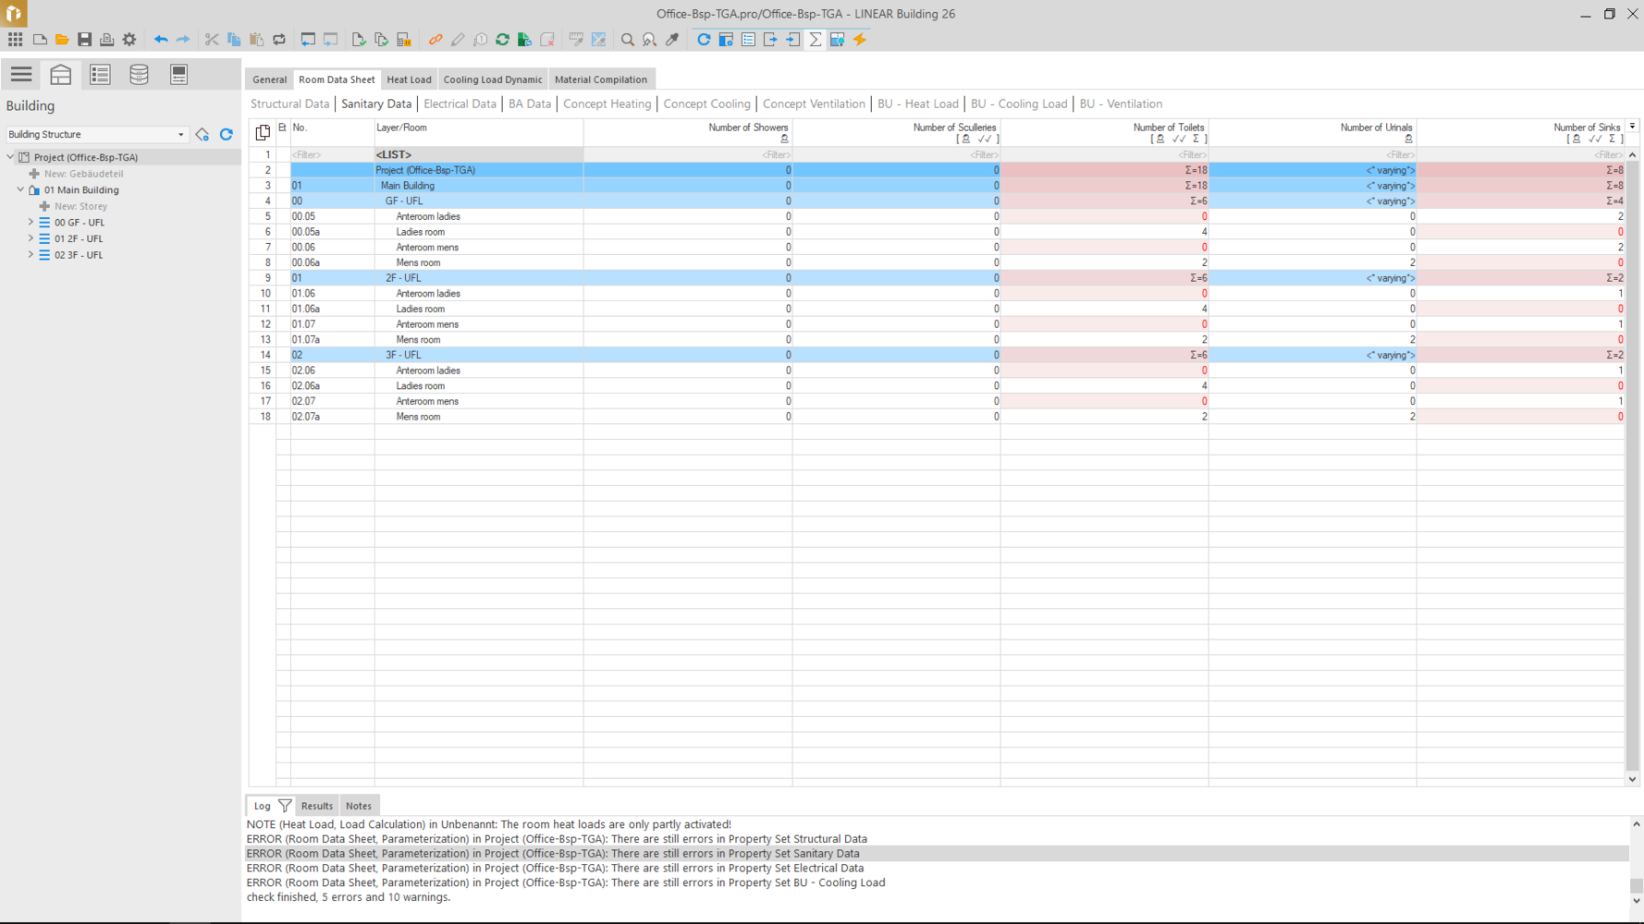This screenshot has height=924, width=1644.
Task: Click the database cylinder sidebar icon
Action: point(139,75)
